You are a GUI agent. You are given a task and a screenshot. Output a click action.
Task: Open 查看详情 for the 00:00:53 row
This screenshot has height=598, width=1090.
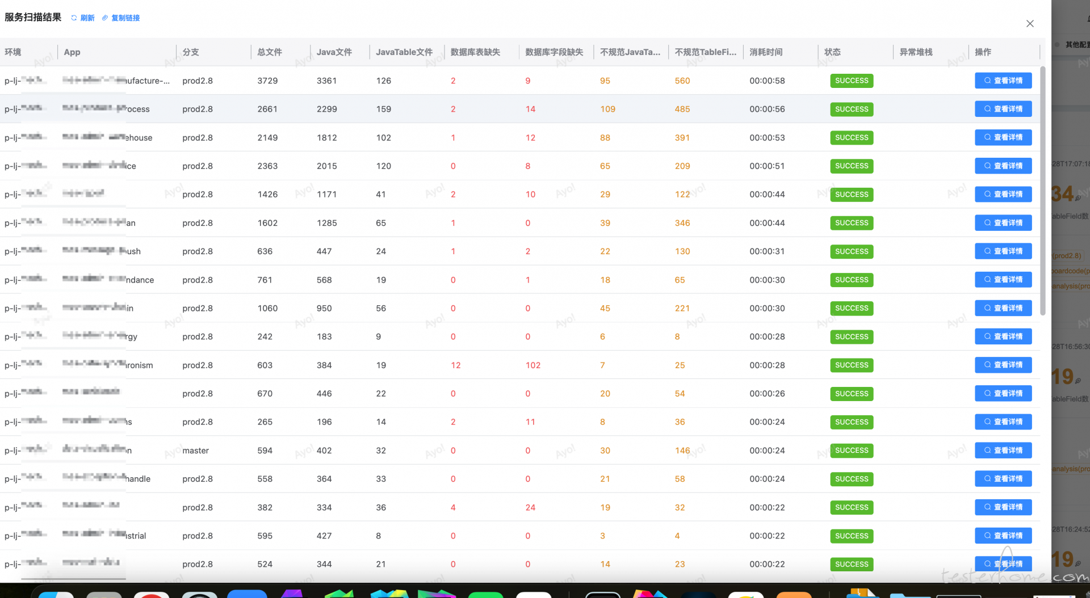(x=1003, y=137)
